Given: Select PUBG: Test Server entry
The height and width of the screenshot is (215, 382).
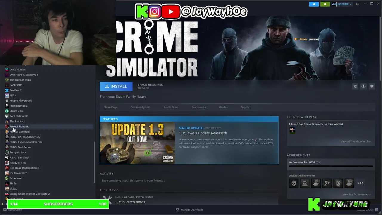Looking at the screenshot, I should click(x=20, y=147).
